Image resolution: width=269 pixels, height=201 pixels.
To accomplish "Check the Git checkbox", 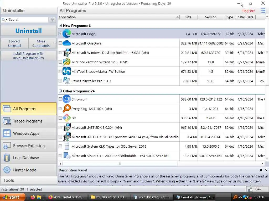I will 60,118.
